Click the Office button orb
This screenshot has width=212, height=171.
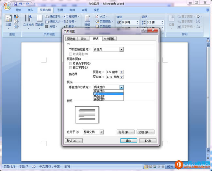tap(7, 6)
